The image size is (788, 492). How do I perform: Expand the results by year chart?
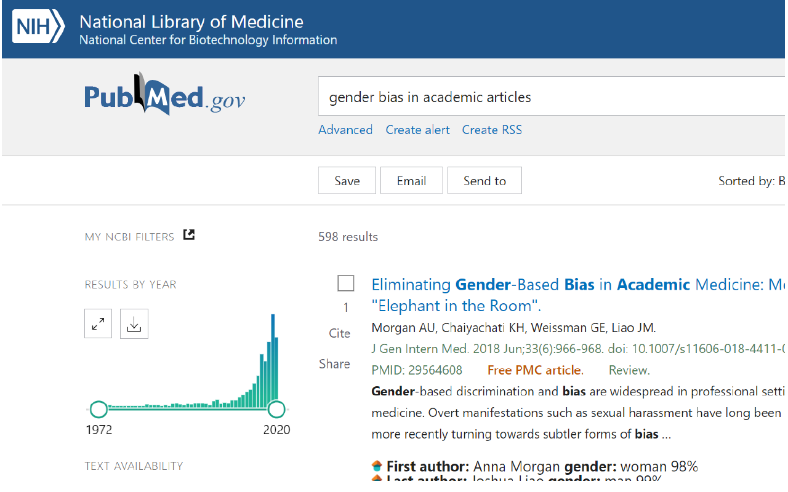98,324
